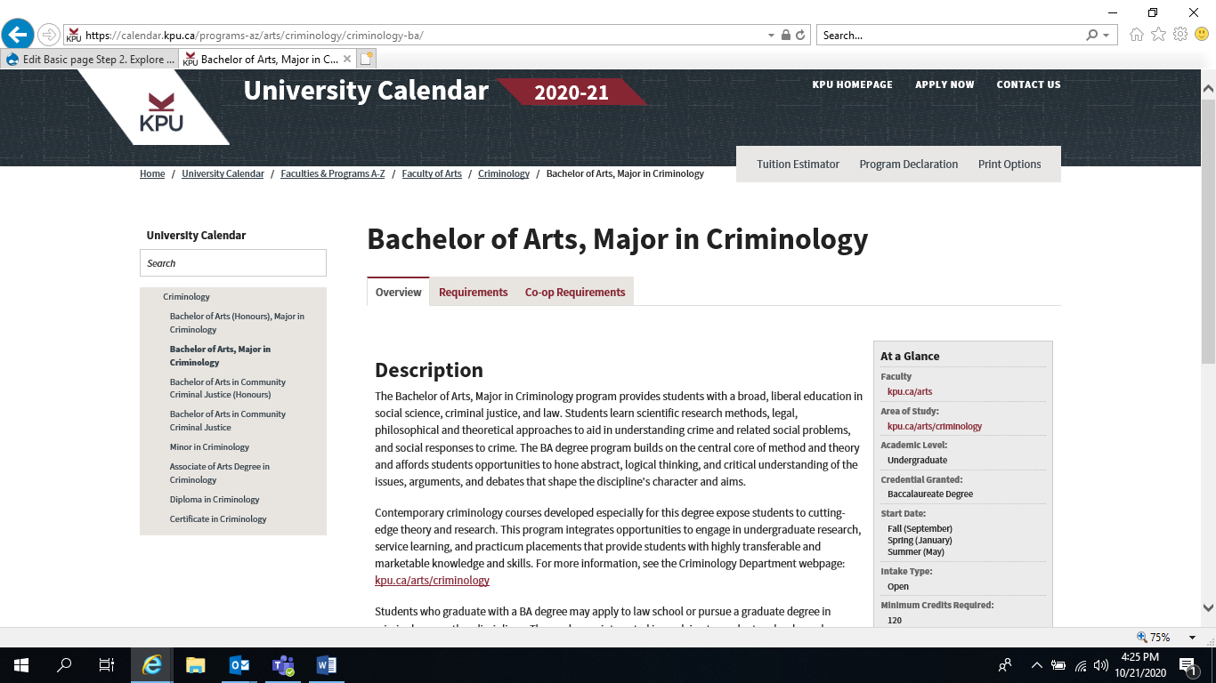Click the smiley feedback icon
The height and width of the screenshot is (683, 1216).
click(1202, 35)
